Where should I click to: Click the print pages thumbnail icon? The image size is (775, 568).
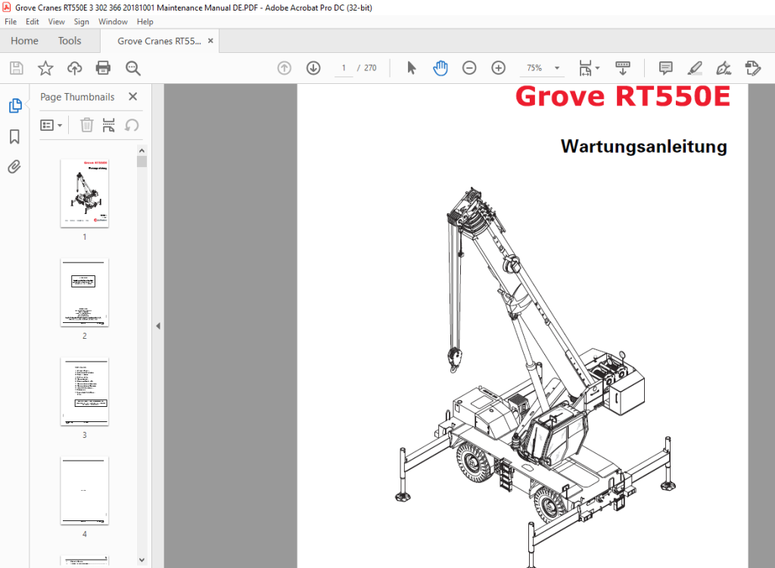[x=109, y=125]
